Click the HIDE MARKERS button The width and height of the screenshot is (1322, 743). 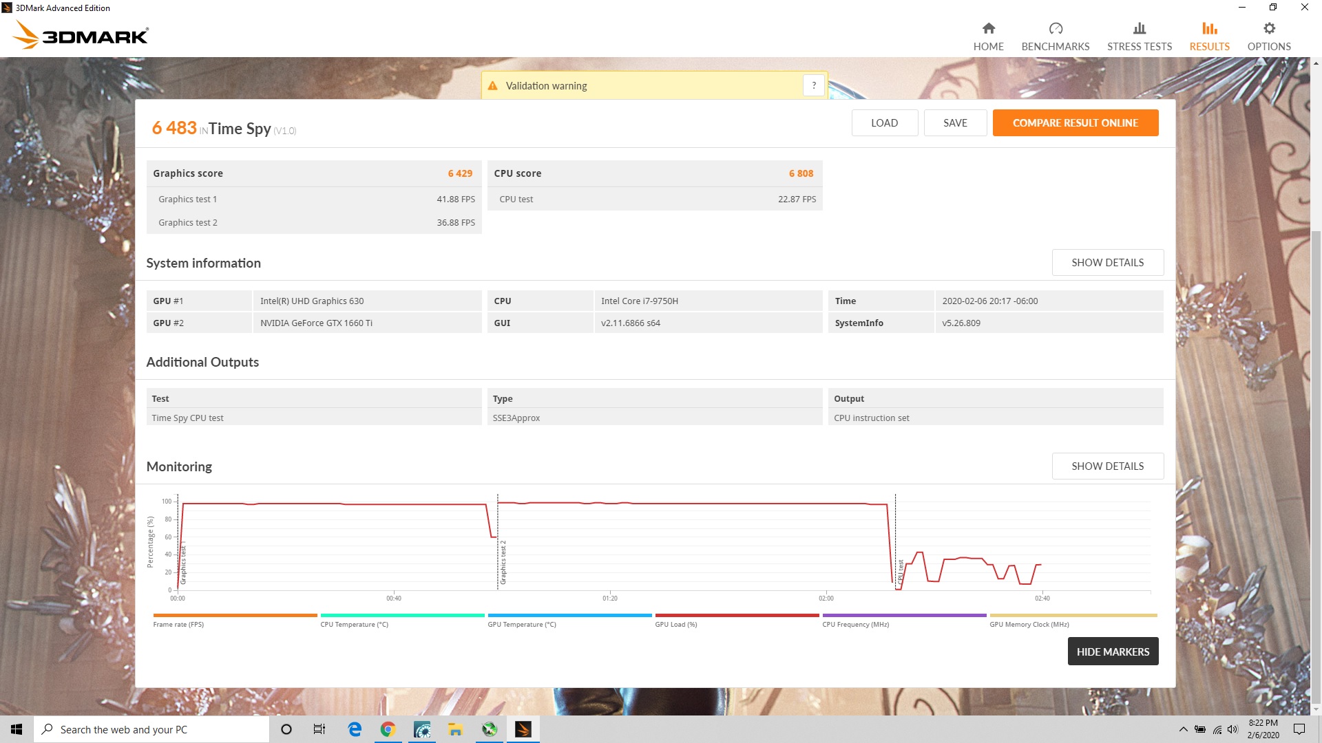pyautogui.click(x=1113, y=651)
